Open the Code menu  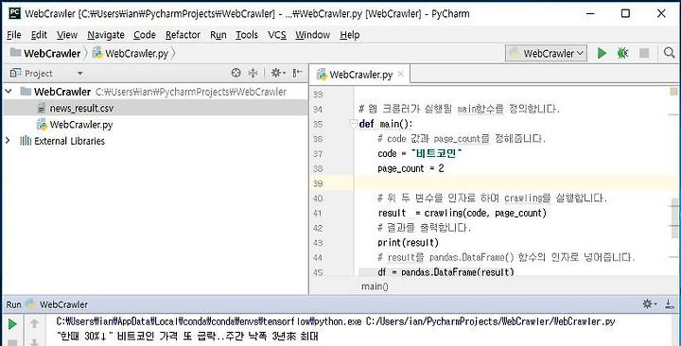coord(144,35)
